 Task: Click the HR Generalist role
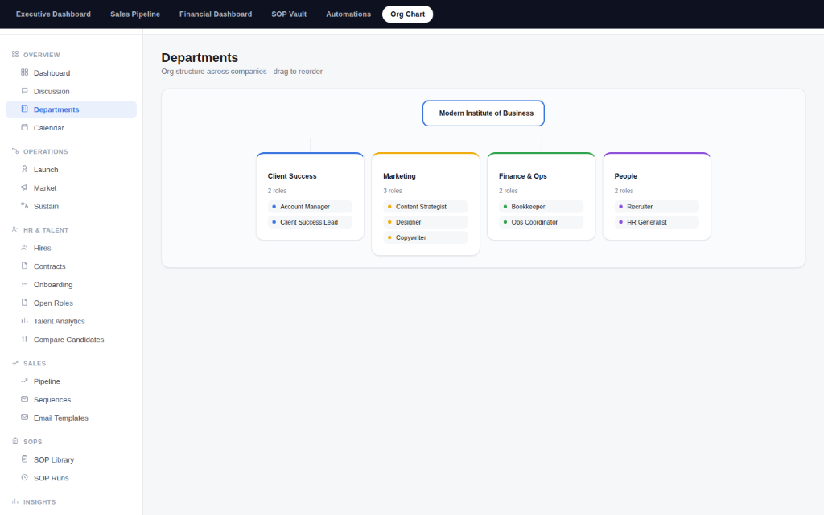click(x=657, y=222)
